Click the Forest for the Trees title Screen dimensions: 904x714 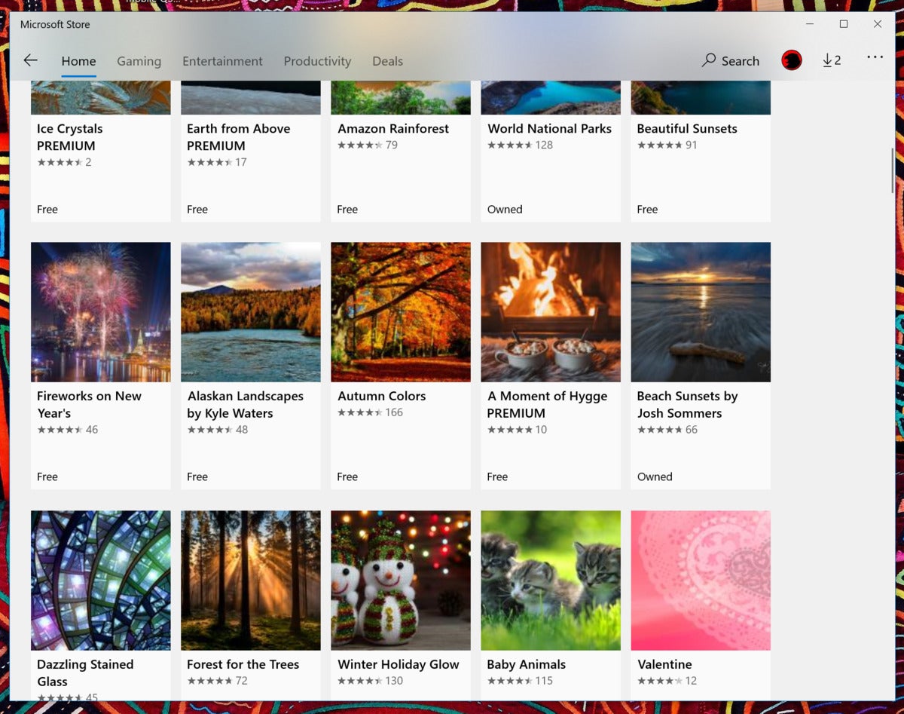[x=243, y=665]
